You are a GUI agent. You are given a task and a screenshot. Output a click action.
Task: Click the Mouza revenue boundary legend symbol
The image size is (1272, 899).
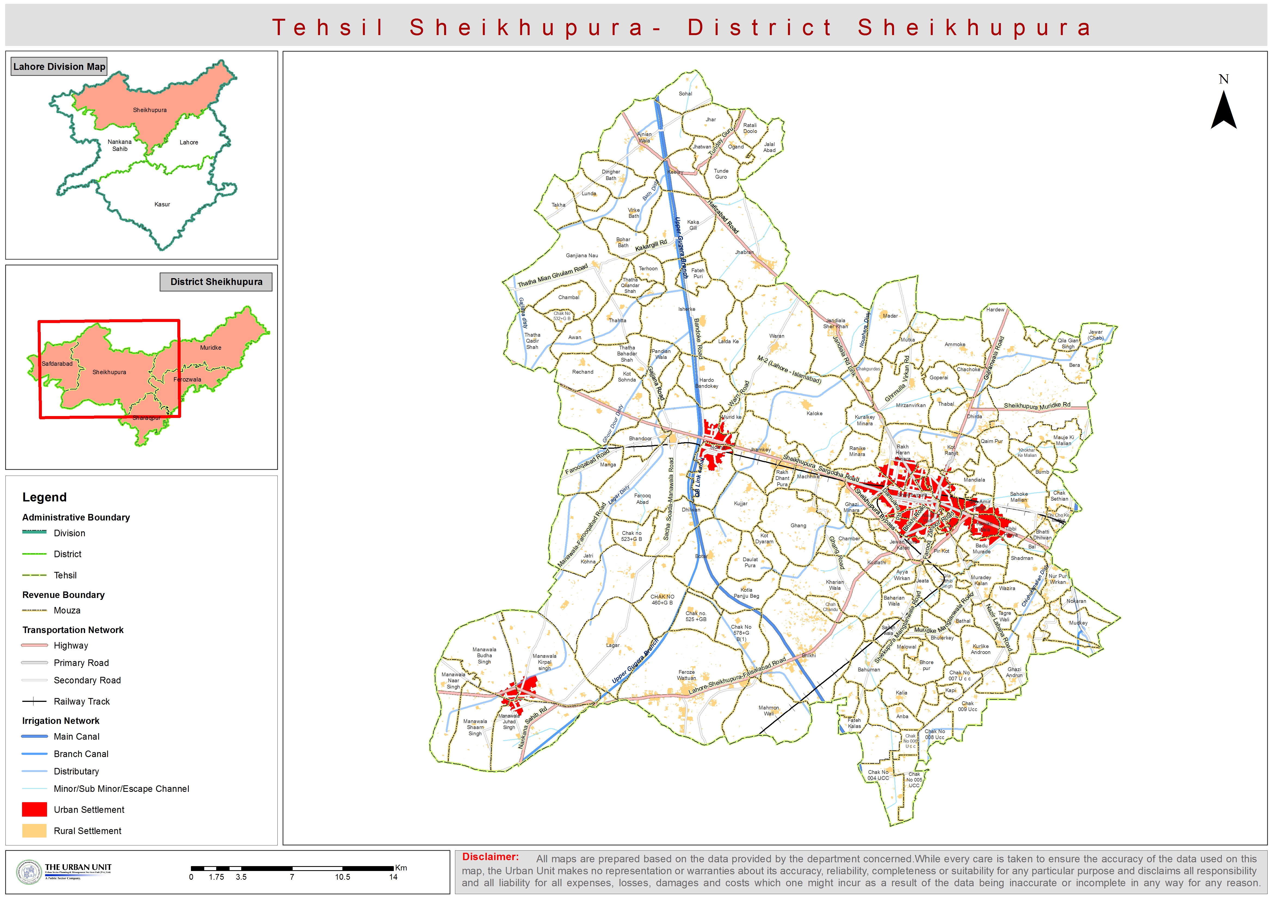(x=34, y=610)
